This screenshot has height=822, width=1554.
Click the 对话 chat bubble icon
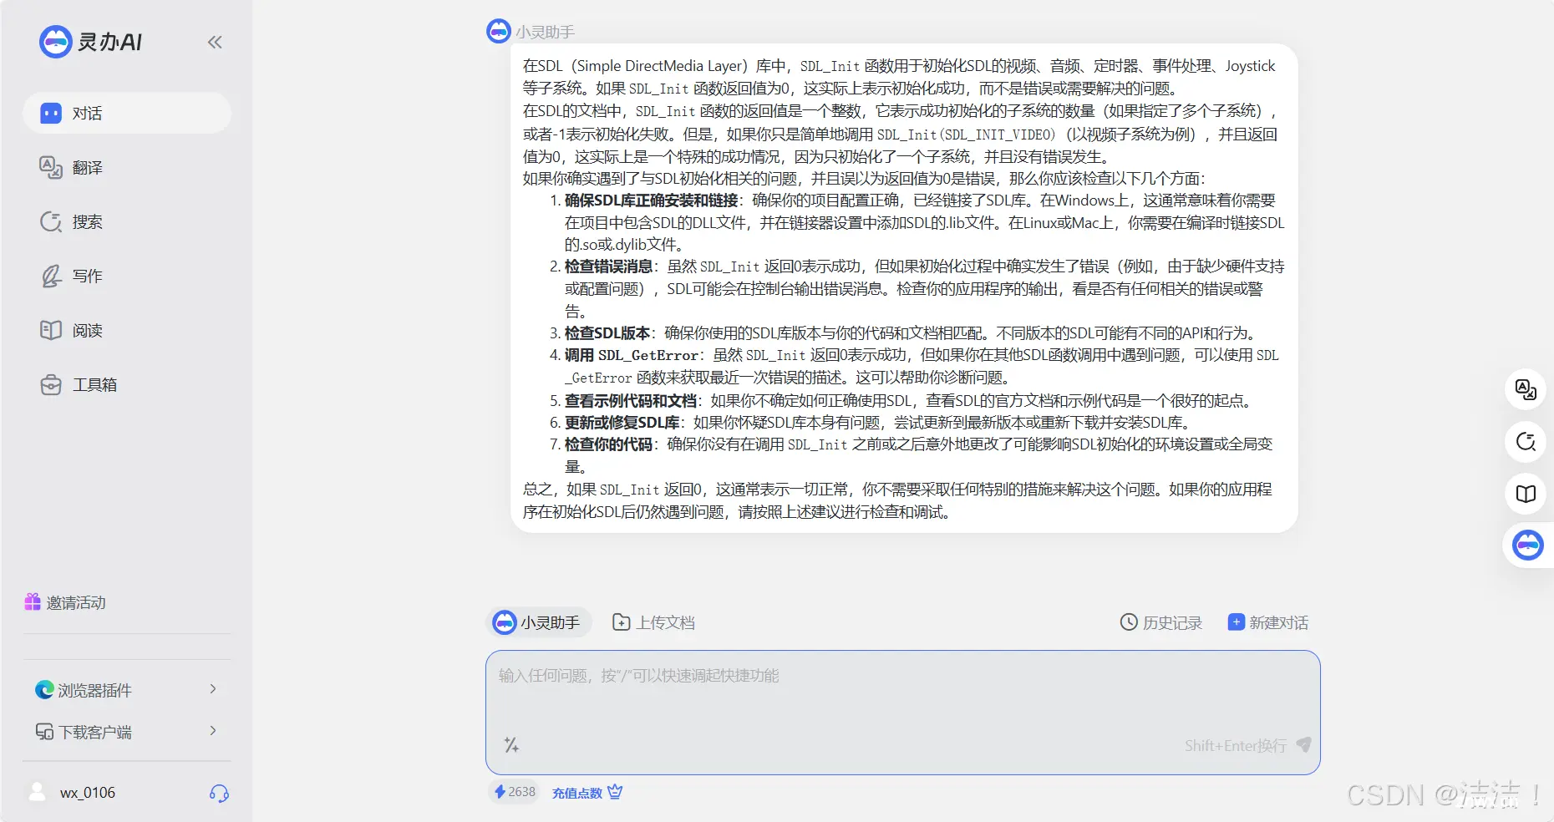pos(51,113)
